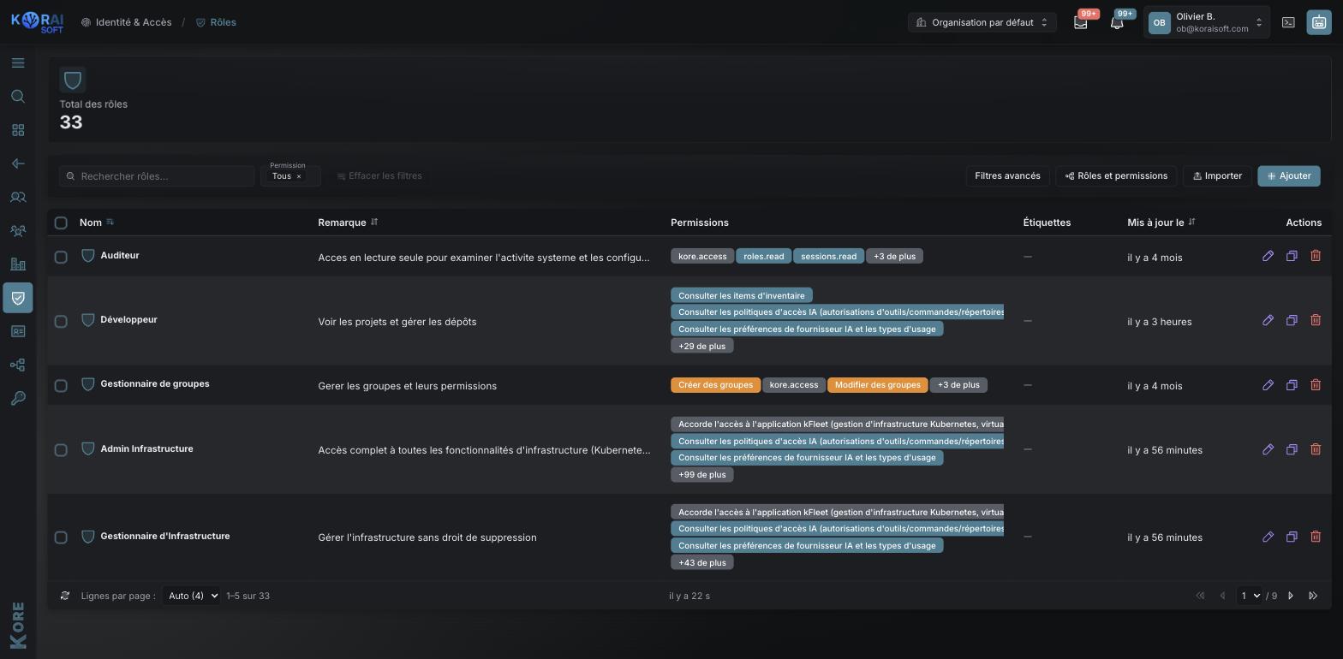
Task: Refresh the table with the reload icon
Action: pos(64,596)
